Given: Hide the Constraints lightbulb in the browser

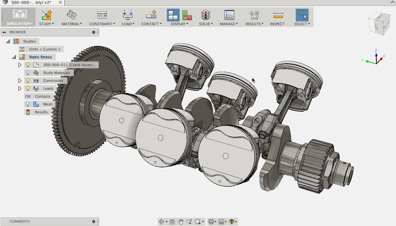Looking at the screenshot, I should click(27, 80).
